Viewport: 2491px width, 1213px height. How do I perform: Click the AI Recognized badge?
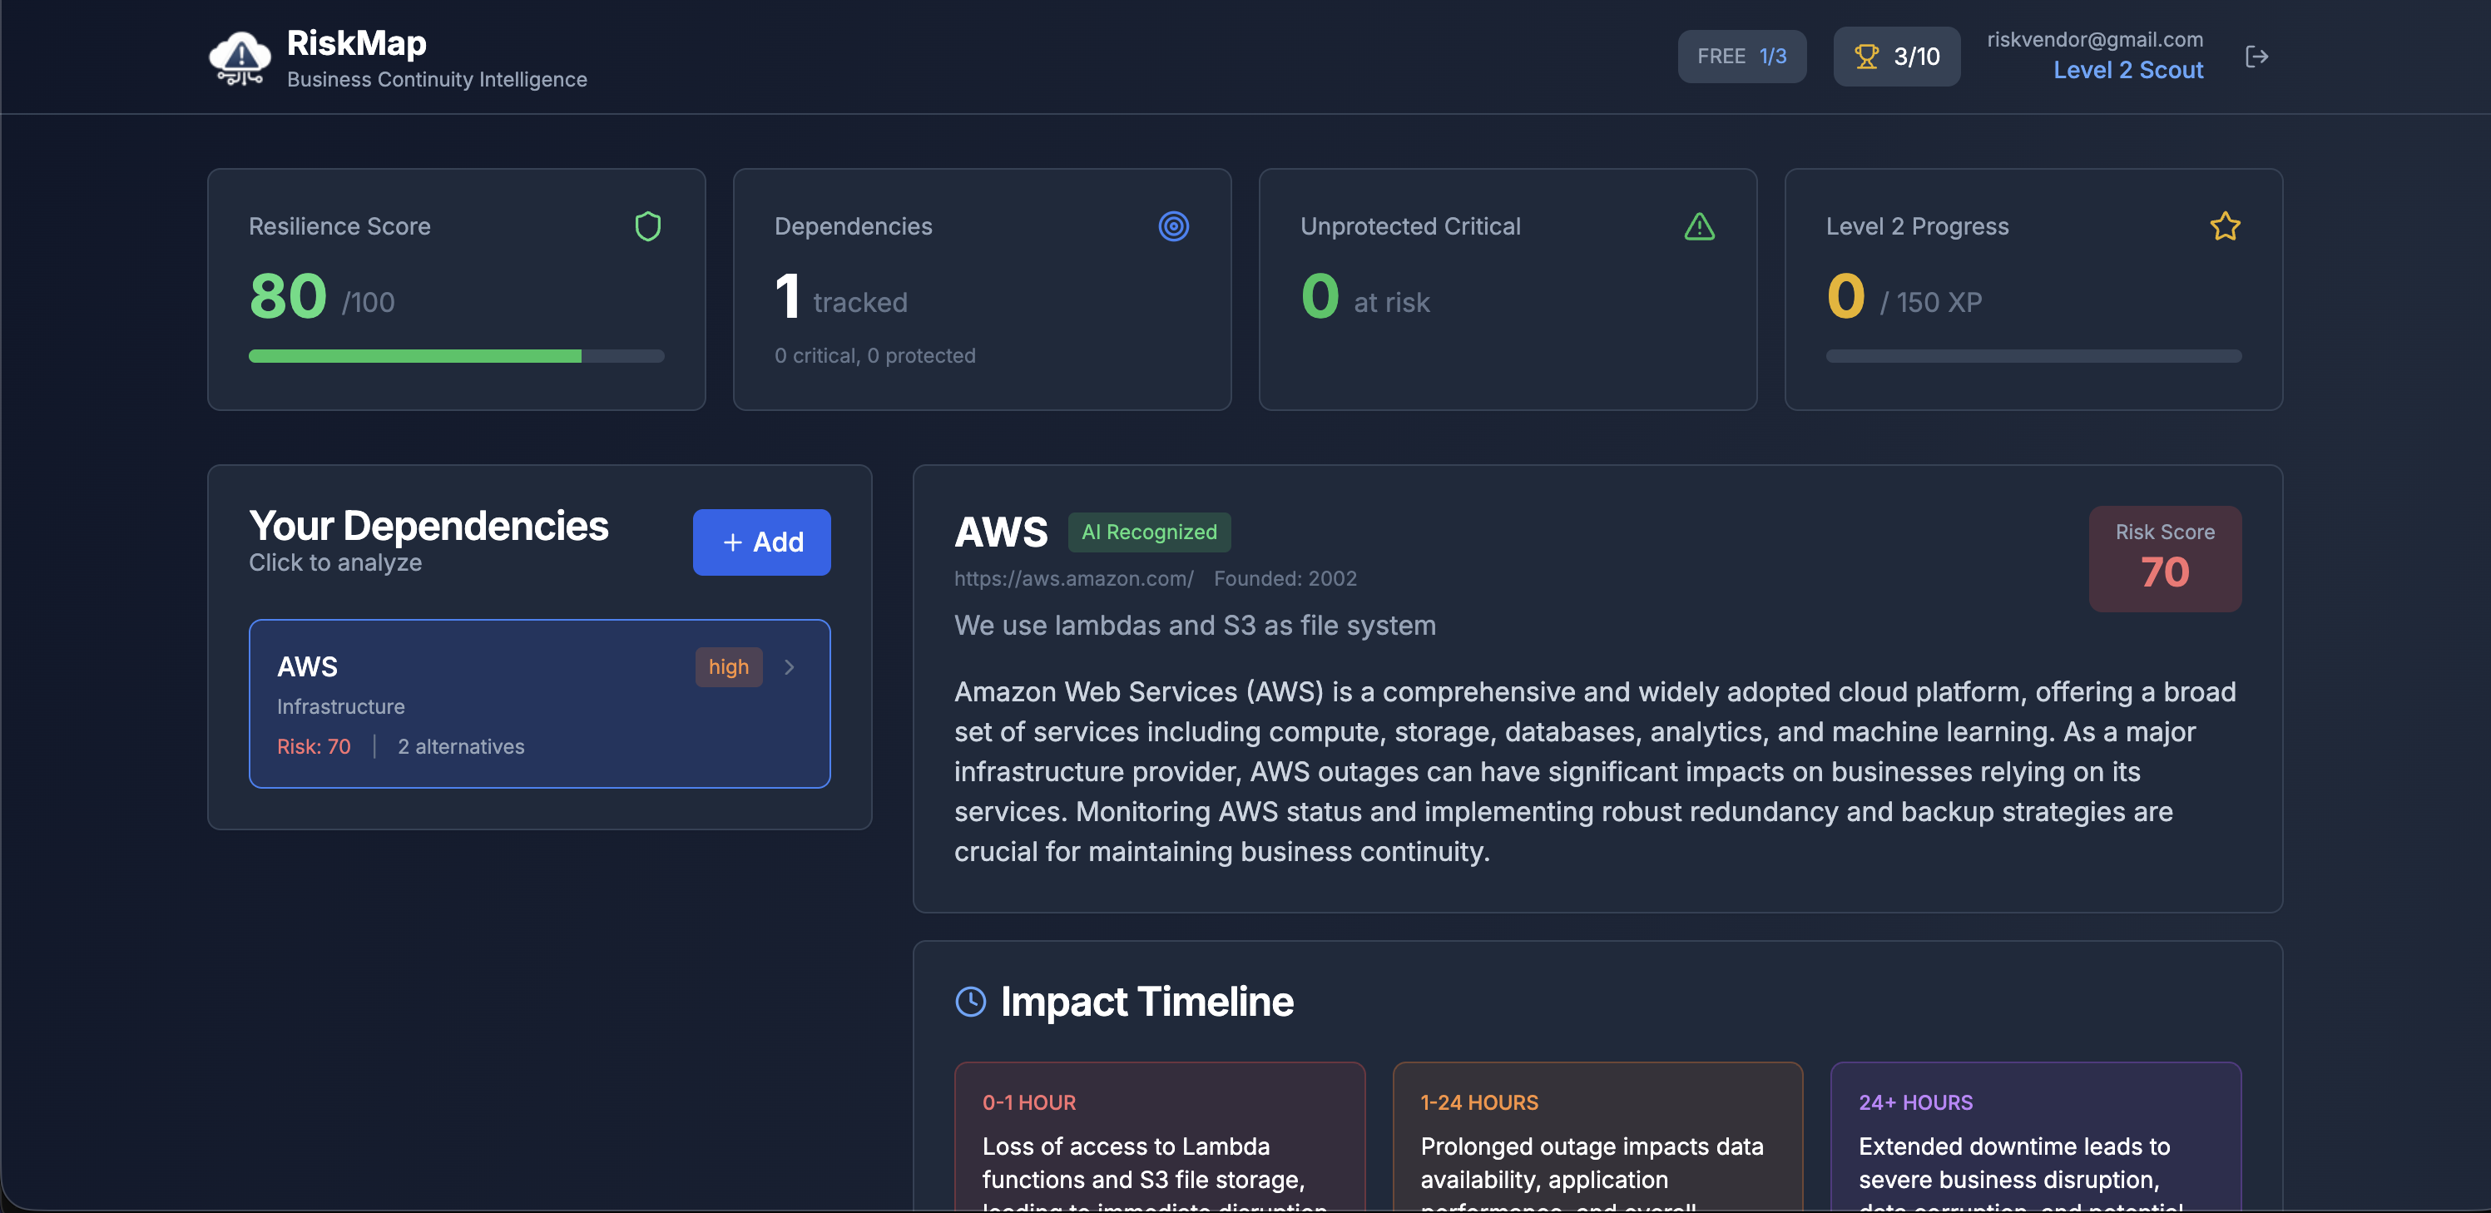(x=1149, y=532)
